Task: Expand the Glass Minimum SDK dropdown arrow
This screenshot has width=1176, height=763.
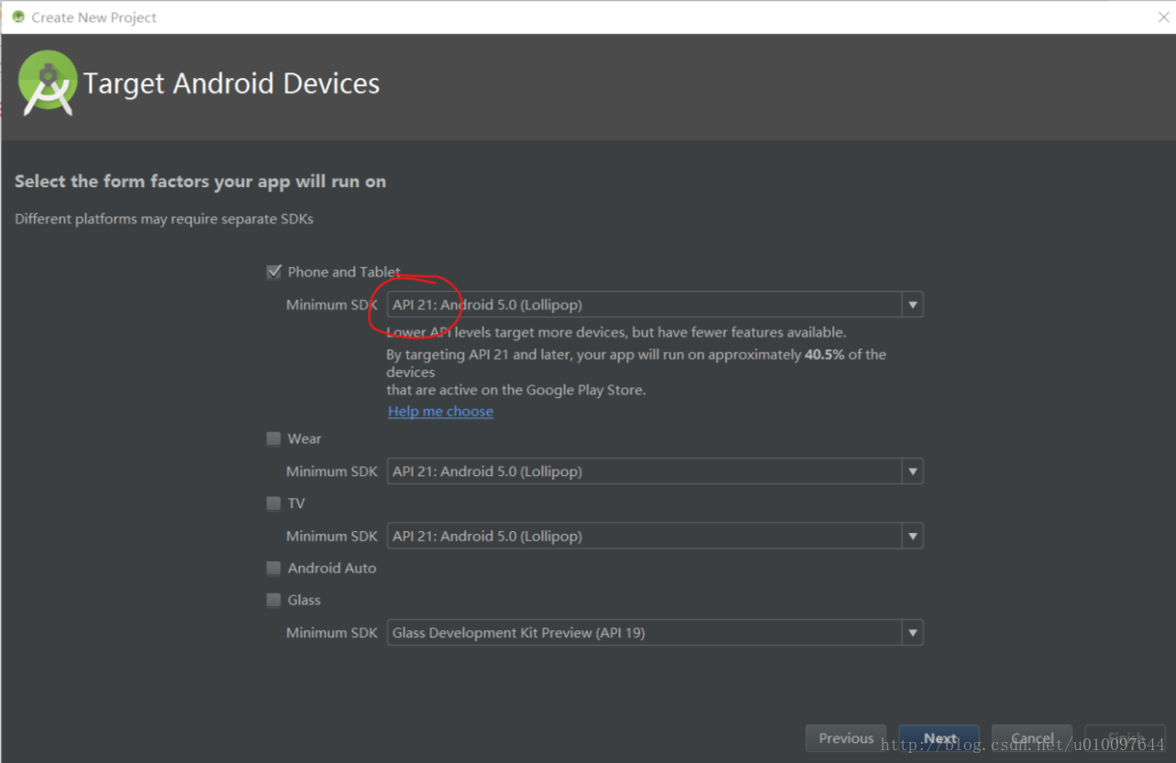Action: pos(912,634)
